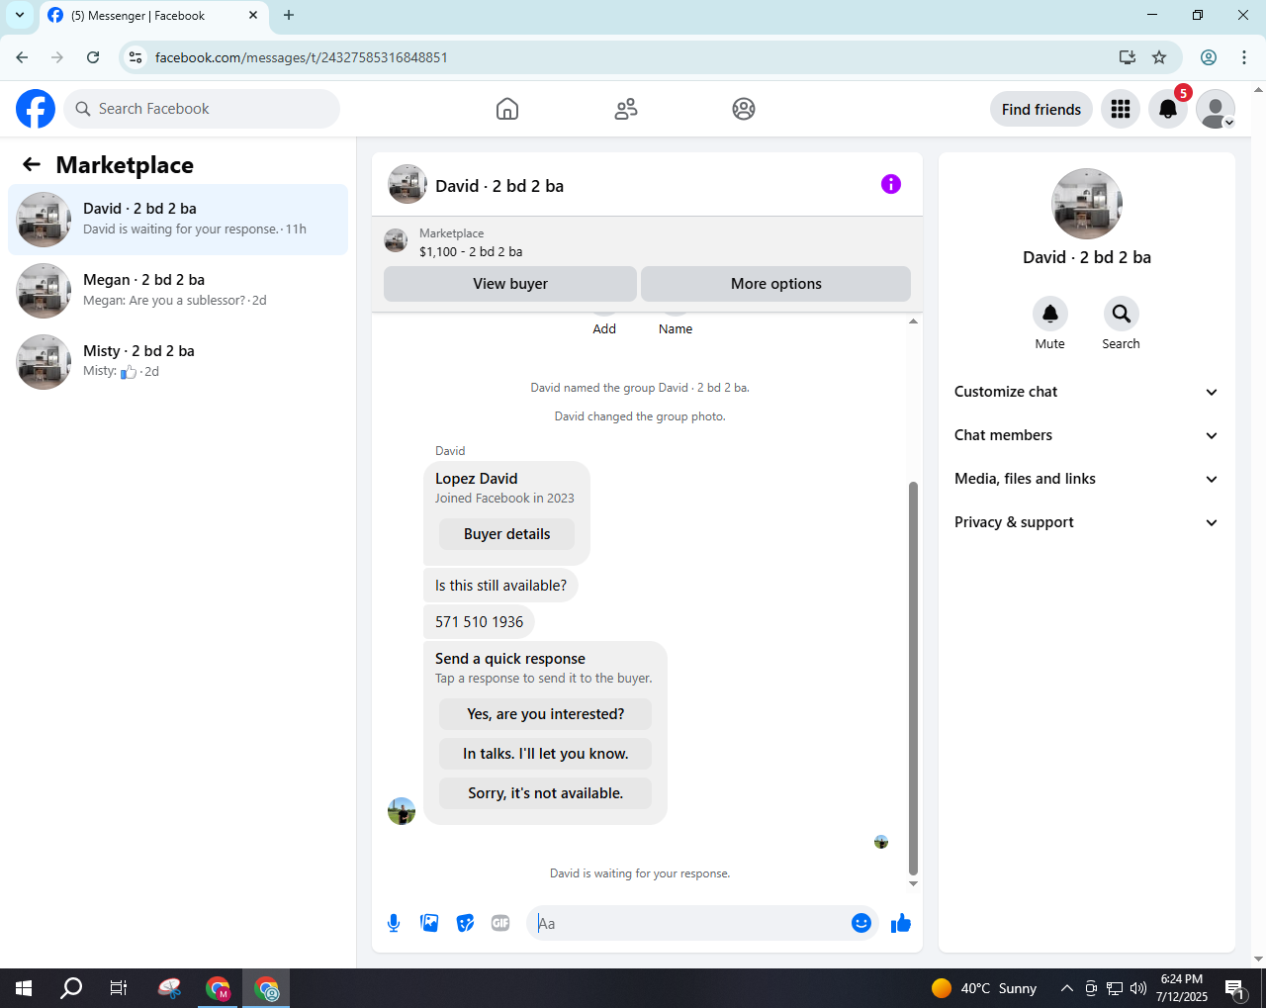The height and width of the screenshot is (1008, 1266).
Task: Bookmark this page with the star icon
Action: tap(1159, 57)
